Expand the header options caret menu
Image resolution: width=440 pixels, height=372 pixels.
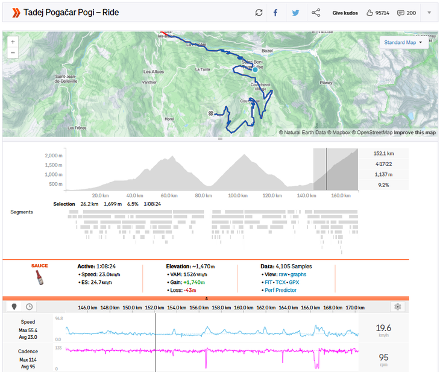click(429, 13)
